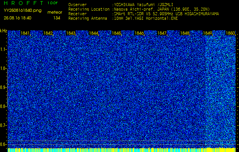239x152 pixels.
Task: Click the 1842 time marker
Action: 48,33
